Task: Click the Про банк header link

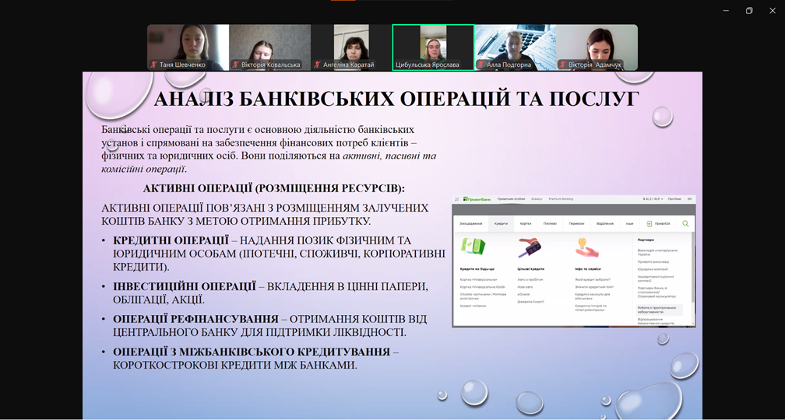Action: tap(674, 199)
